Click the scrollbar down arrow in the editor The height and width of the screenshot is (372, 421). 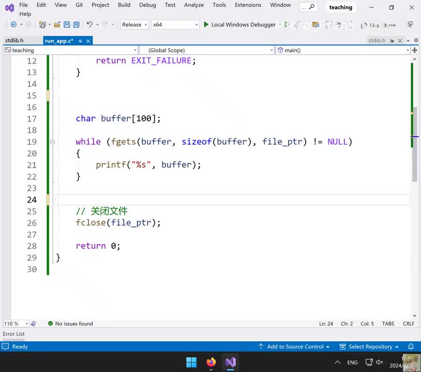tap(415, 316)
